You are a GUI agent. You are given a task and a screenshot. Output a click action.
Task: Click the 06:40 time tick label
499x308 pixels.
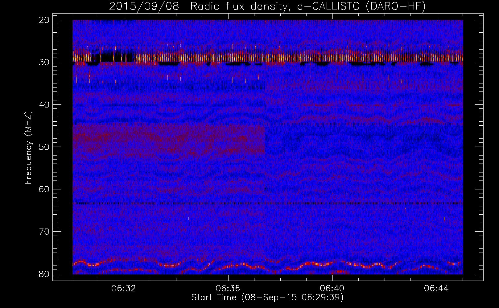332,289
